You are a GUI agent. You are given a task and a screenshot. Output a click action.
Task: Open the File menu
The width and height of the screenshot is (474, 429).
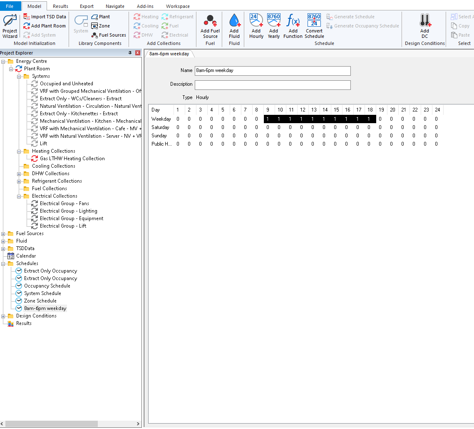pos(10,6)
